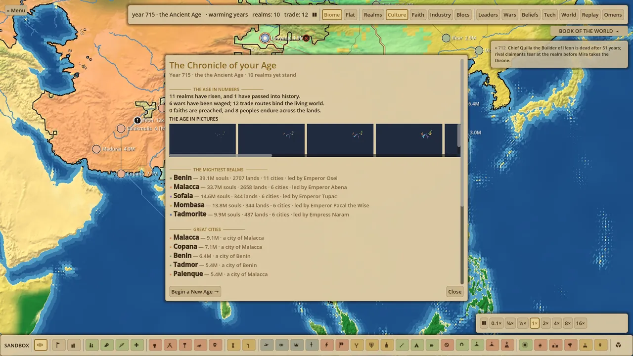
Task: Select the Luoyang city marker on map
Action: 265,38
